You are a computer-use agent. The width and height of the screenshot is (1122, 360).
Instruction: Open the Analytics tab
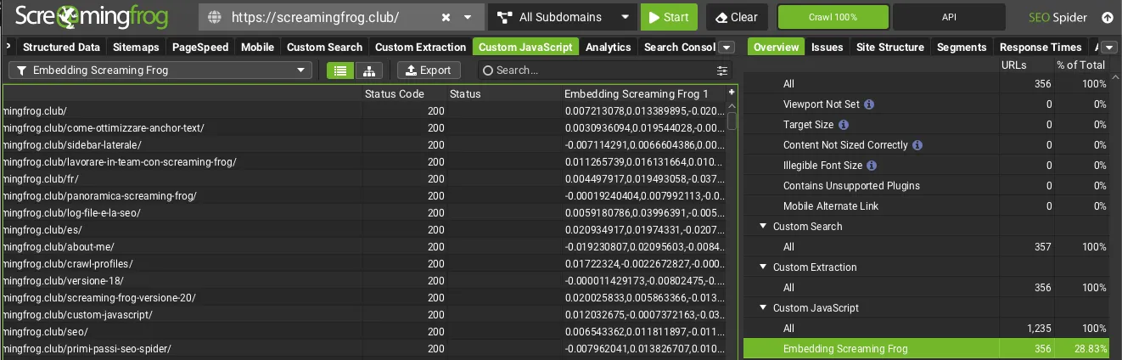[x=609, y=47]
